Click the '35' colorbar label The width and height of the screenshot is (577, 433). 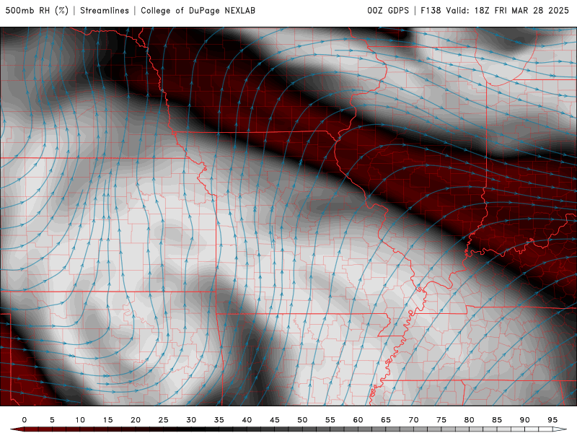[219, 420]
